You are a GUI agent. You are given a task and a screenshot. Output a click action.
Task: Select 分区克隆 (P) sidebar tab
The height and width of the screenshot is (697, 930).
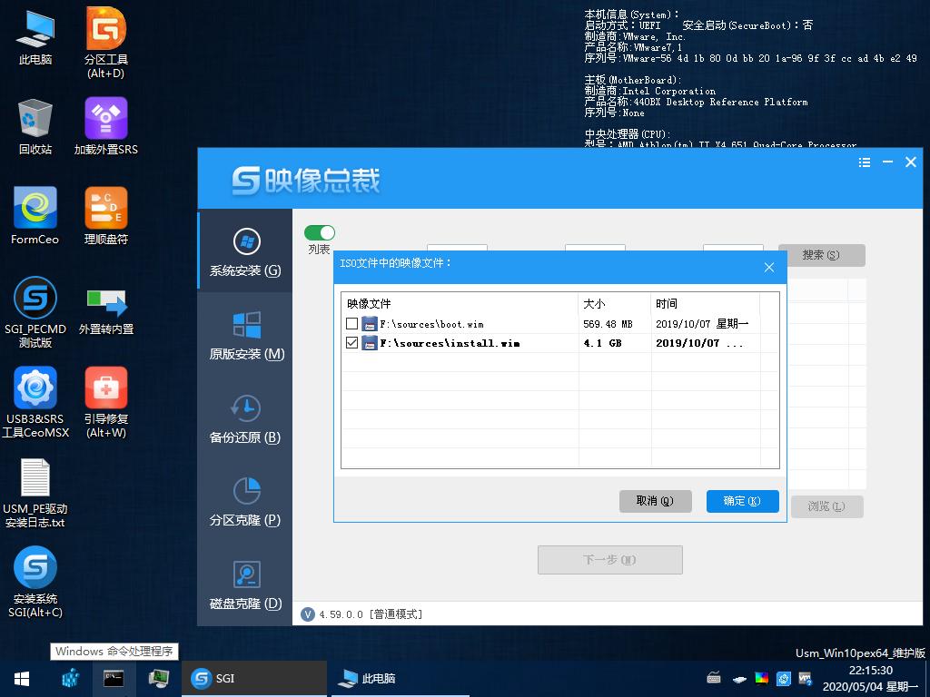point(245,502)
